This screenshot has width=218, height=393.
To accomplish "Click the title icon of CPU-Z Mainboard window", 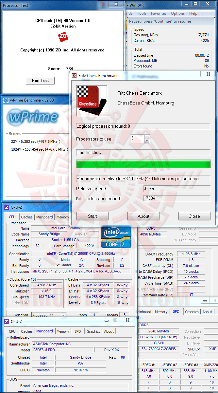I will click(6, 322).
